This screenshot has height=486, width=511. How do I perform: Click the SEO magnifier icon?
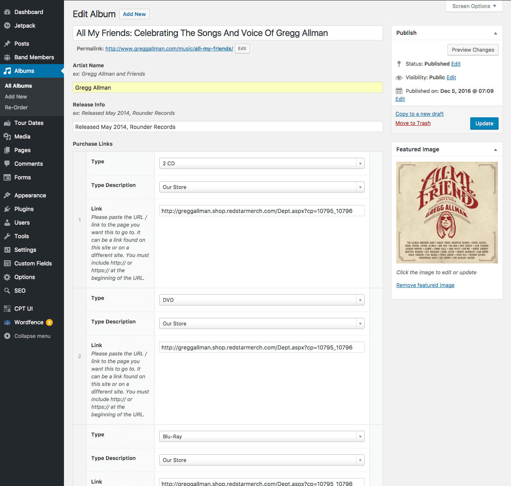click(x=7, y=291)
